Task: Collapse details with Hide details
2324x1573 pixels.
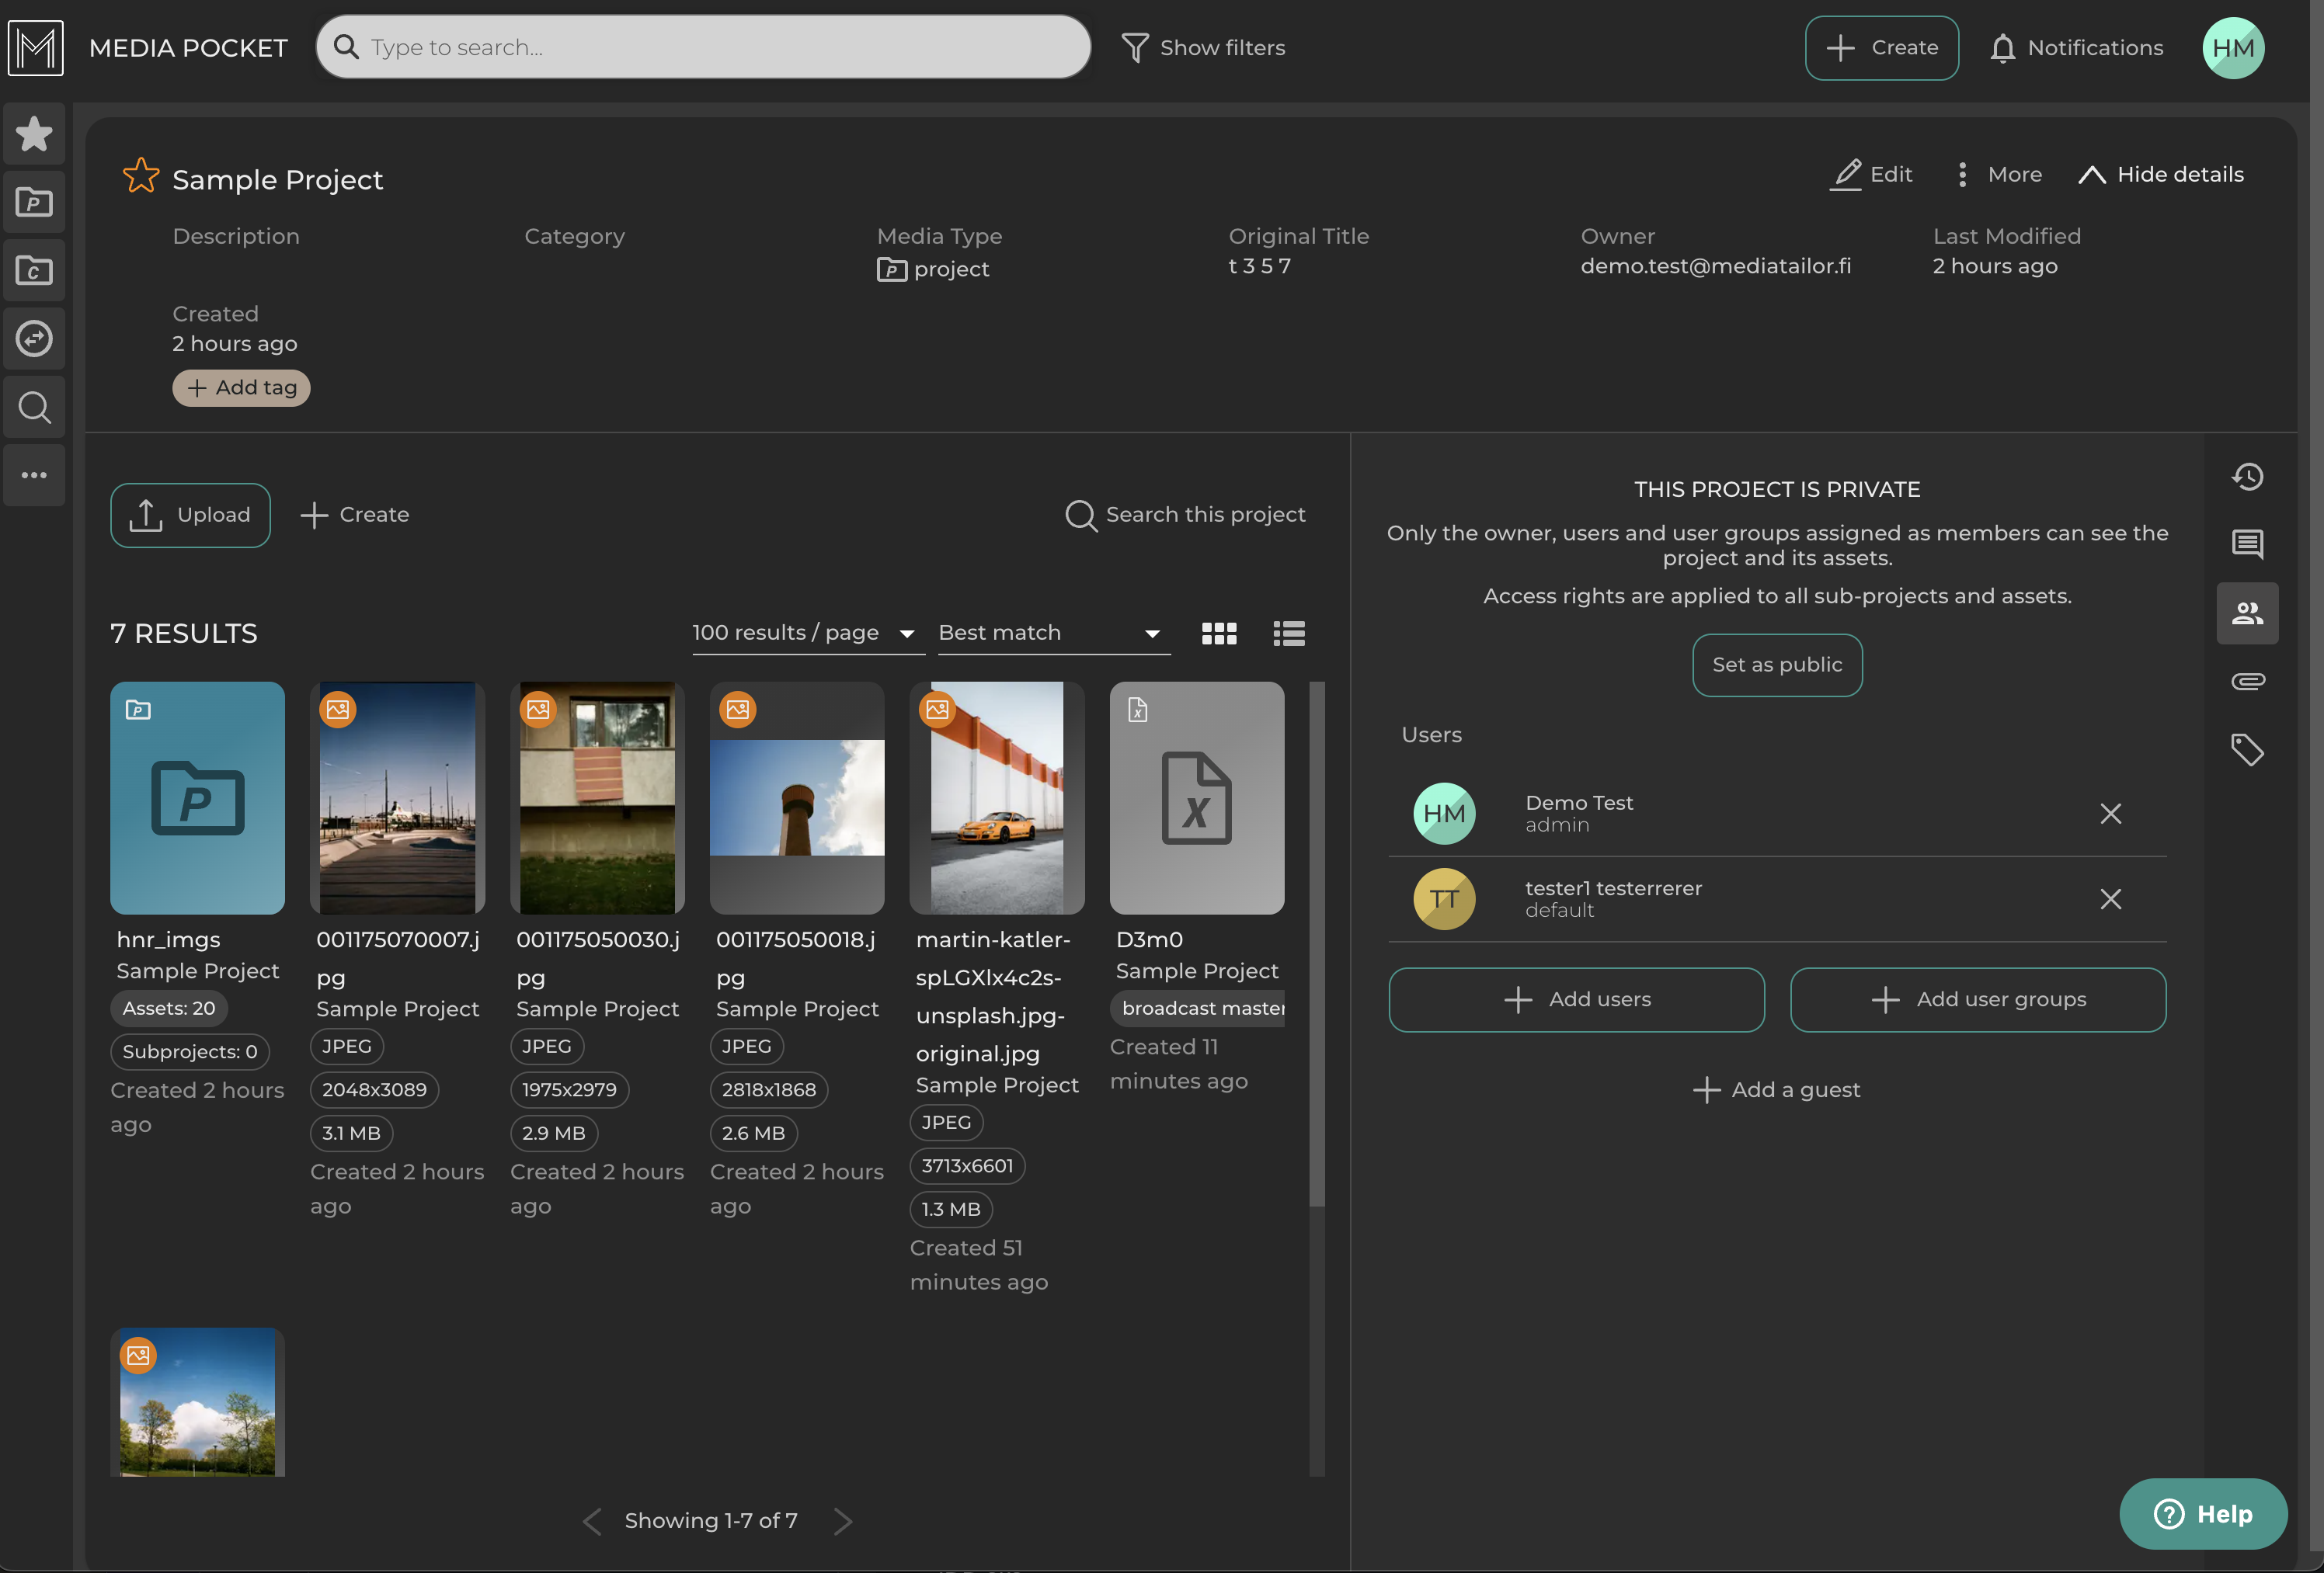Action: [2160, 175]
